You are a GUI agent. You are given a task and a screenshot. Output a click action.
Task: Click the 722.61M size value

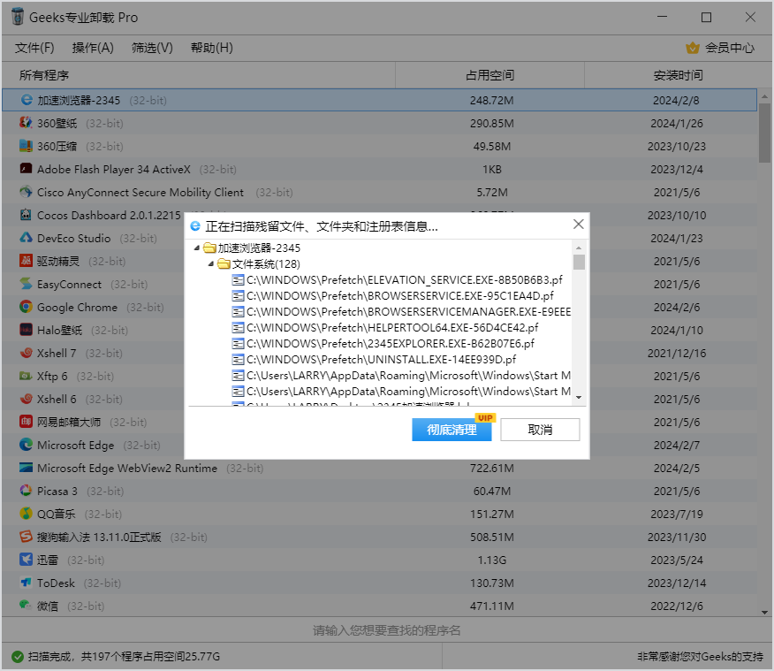pos(491,468)
